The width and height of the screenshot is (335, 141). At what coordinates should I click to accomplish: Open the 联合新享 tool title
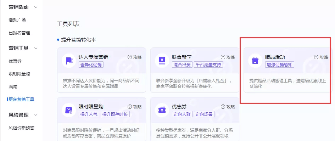(x=182, y=57)
